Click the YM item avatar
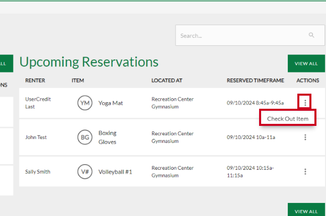The width and height of the screenshot is (326, 216). tap(85, 103)
